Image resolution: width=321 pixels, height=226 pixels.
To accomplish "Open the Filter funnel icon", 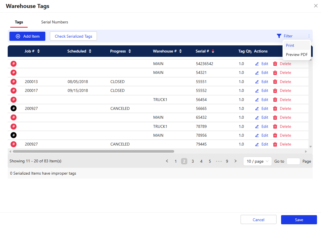I will click(x=279, y=36).
